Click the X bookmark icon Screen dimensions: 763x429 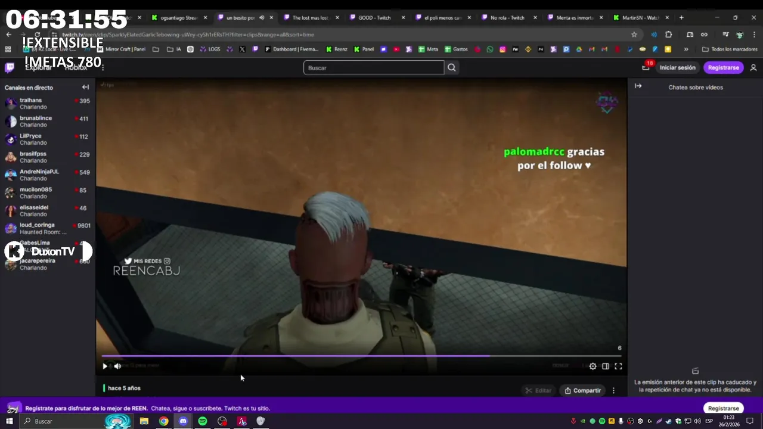pos(242,49)
